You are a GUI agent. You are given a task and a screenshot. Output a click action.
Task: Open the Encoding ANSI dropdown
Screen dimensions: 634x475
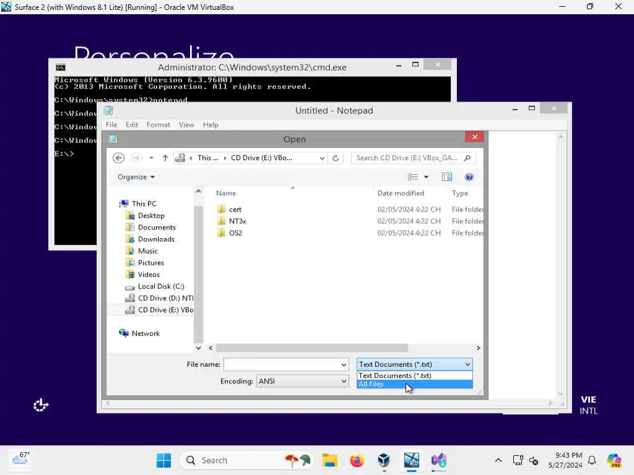coord(302,381)
